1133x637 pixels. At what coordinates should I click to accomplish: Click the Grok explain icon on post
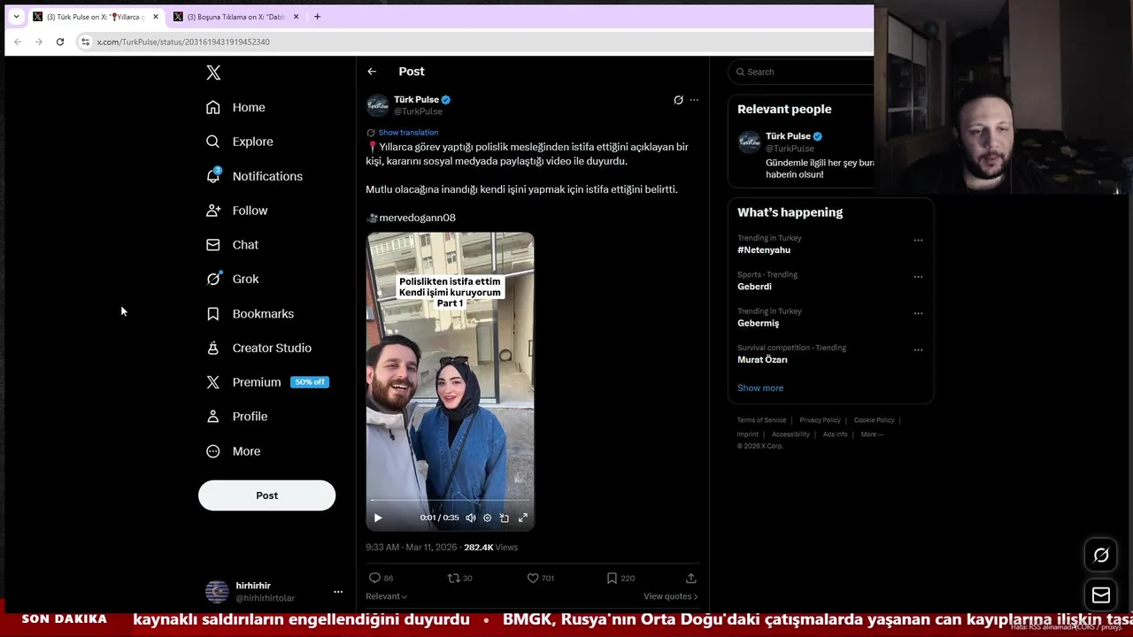[x=678, y=100]
